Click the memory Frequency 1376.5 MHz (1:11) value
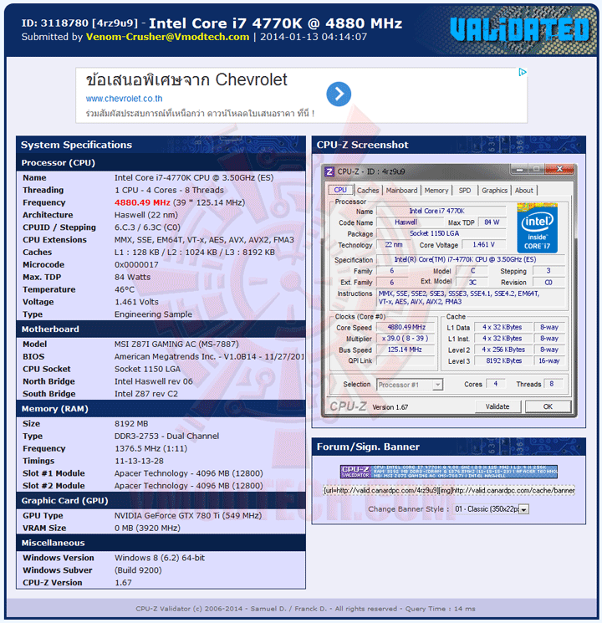The height and width of the screenshot is (623, 602). (x=150, y=448)
